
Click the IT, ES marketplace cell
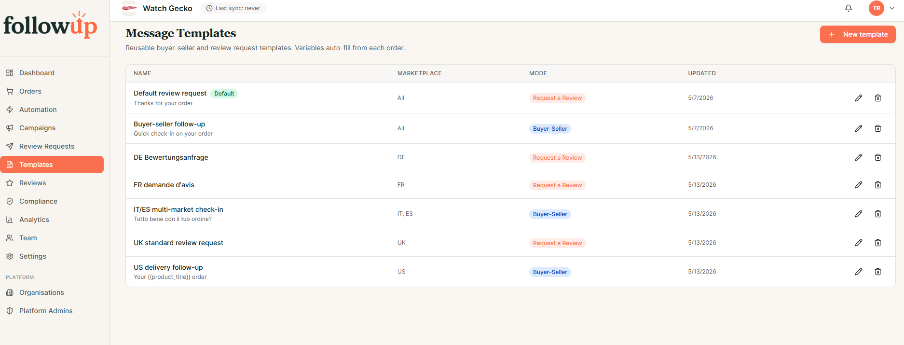[x=405, y=214]
